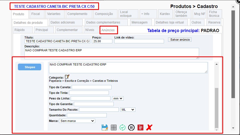Open the grid table icon
240x135 pixels.
pyautogui.click(x=113, y=127)
